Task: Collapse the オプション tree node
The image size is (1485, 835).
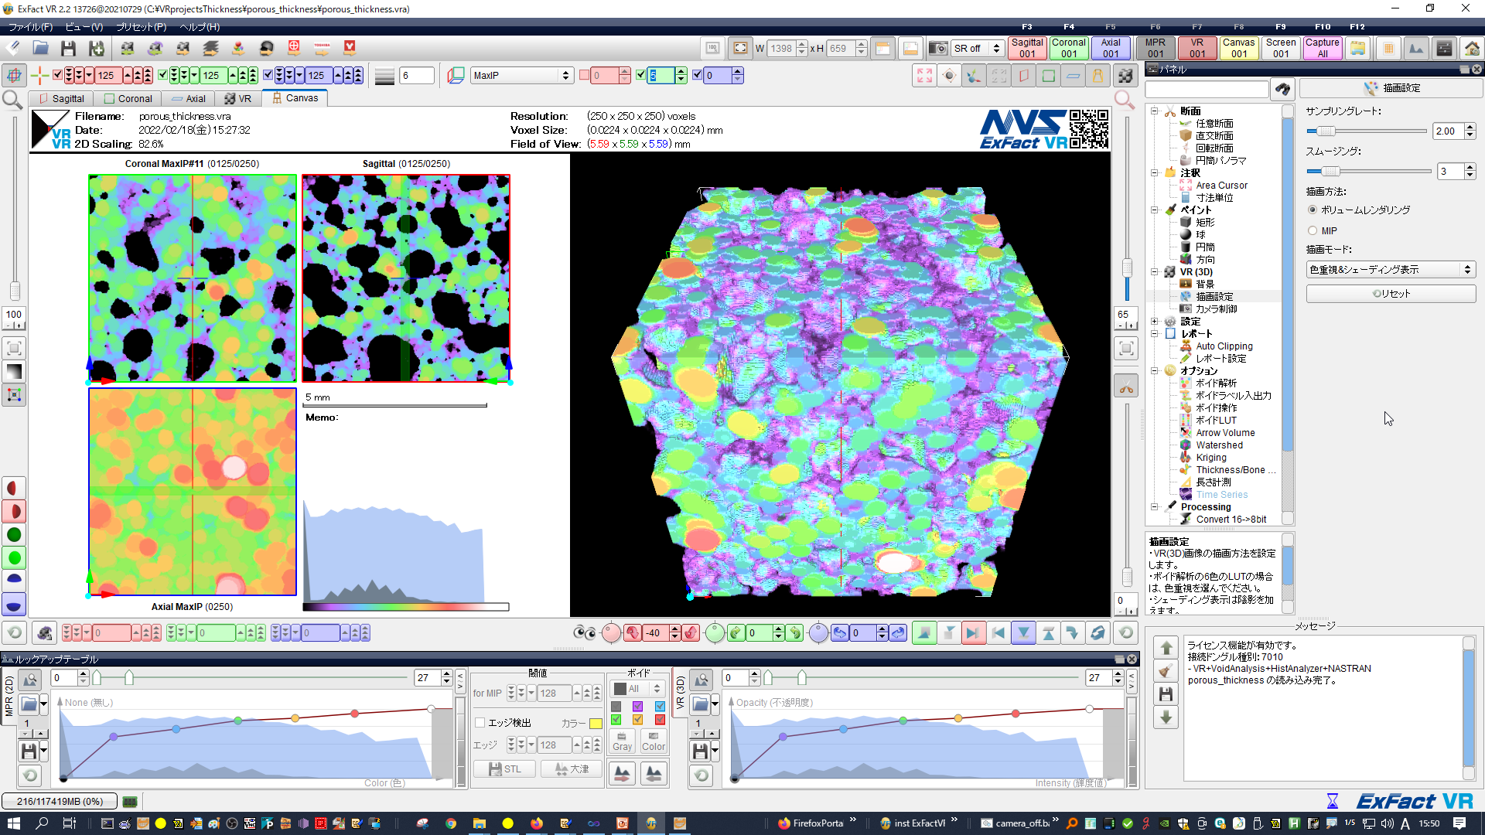Action: point(1154,370)
